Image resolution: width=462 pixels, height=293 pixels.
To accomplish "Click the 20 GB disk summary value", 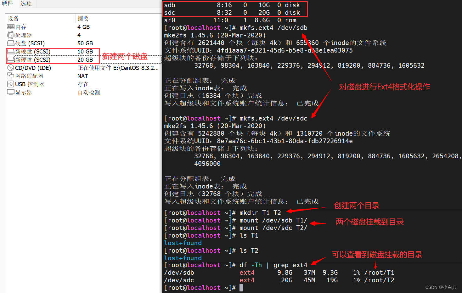I will coord(85,60).
